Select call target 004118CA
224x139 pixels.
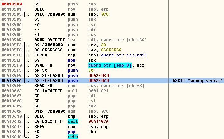(x=98, y=121)
